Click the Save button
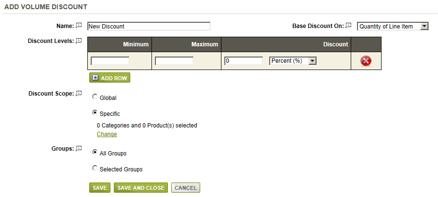 click(100, 188)
